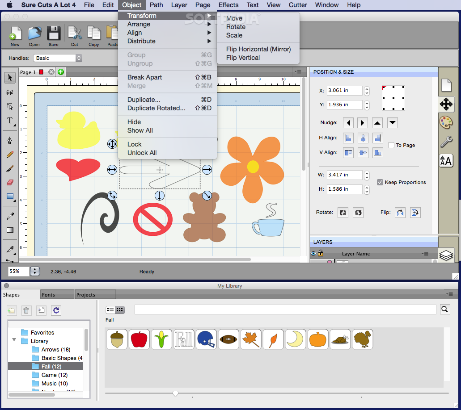
Task: Click library trash delete icon
Action: pyautogui.click(x=26, y=310)
